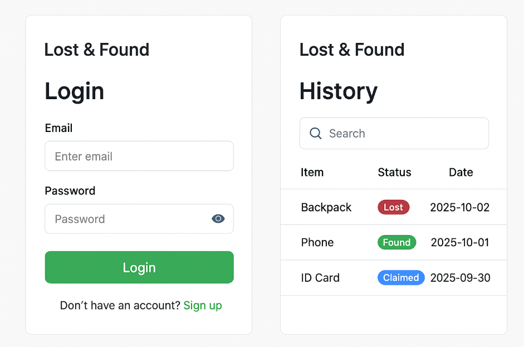The height and width of the screenshot is (347, 524).
Task: Click the magnifying glass search icon
Action: click(315, 134)
